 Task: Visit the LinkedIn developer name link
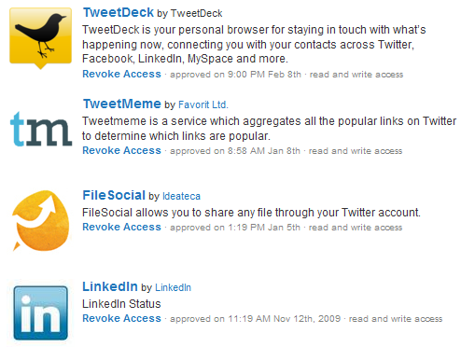pos(173,287)
